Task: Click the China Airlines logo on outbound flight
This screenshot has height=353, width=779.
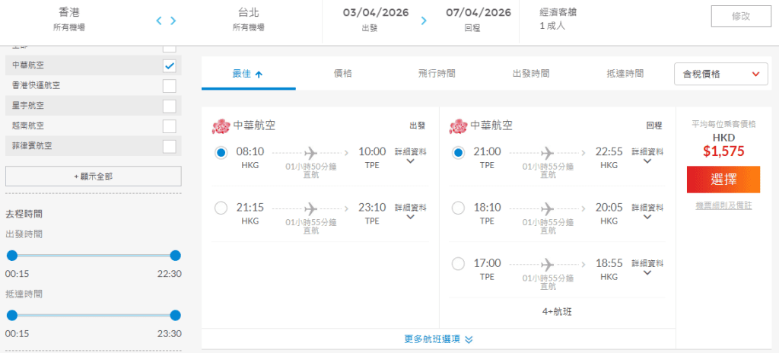Action: tap(221, 126)
